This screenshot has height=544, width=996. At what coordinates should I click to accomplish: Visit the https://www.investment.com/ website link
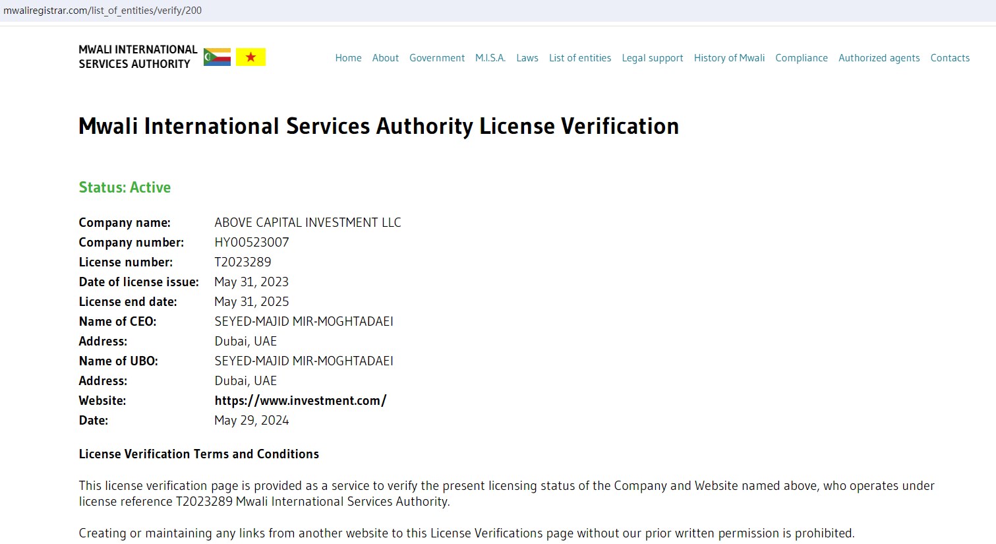click(x=300, y=400)
